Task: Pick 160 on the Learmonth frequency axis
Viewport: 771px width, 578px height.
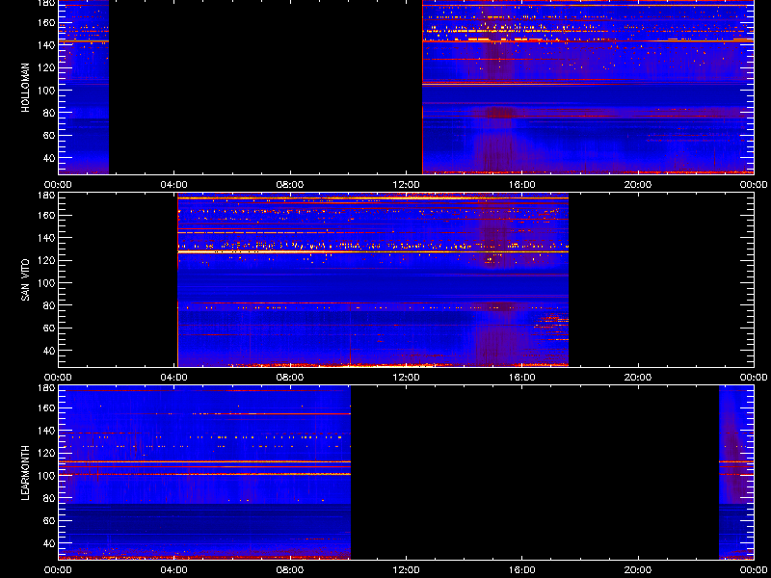Action: coord(47,407)
